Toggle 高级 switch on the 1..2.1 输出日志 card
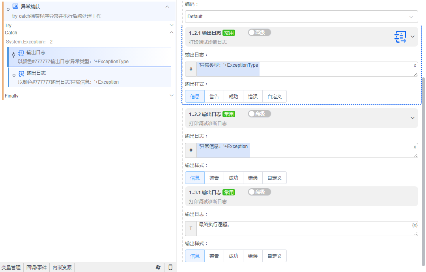The width and height of the screenshot is (426, 272). click(259, 33)
